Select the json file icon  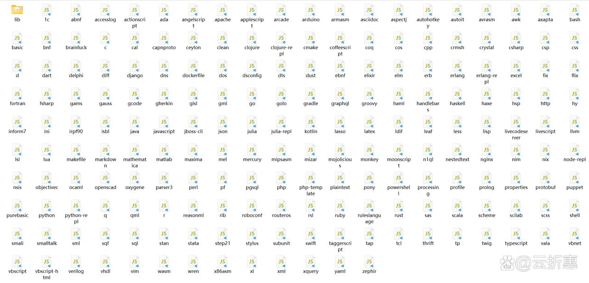pyautogui.click(x=223, y=122)
